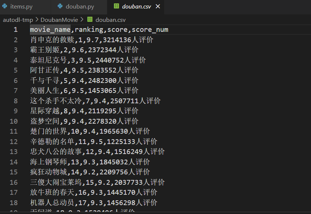Viewport: 311px width, 214px height.
Task: Click the movie_name header field
Action: 50,30
